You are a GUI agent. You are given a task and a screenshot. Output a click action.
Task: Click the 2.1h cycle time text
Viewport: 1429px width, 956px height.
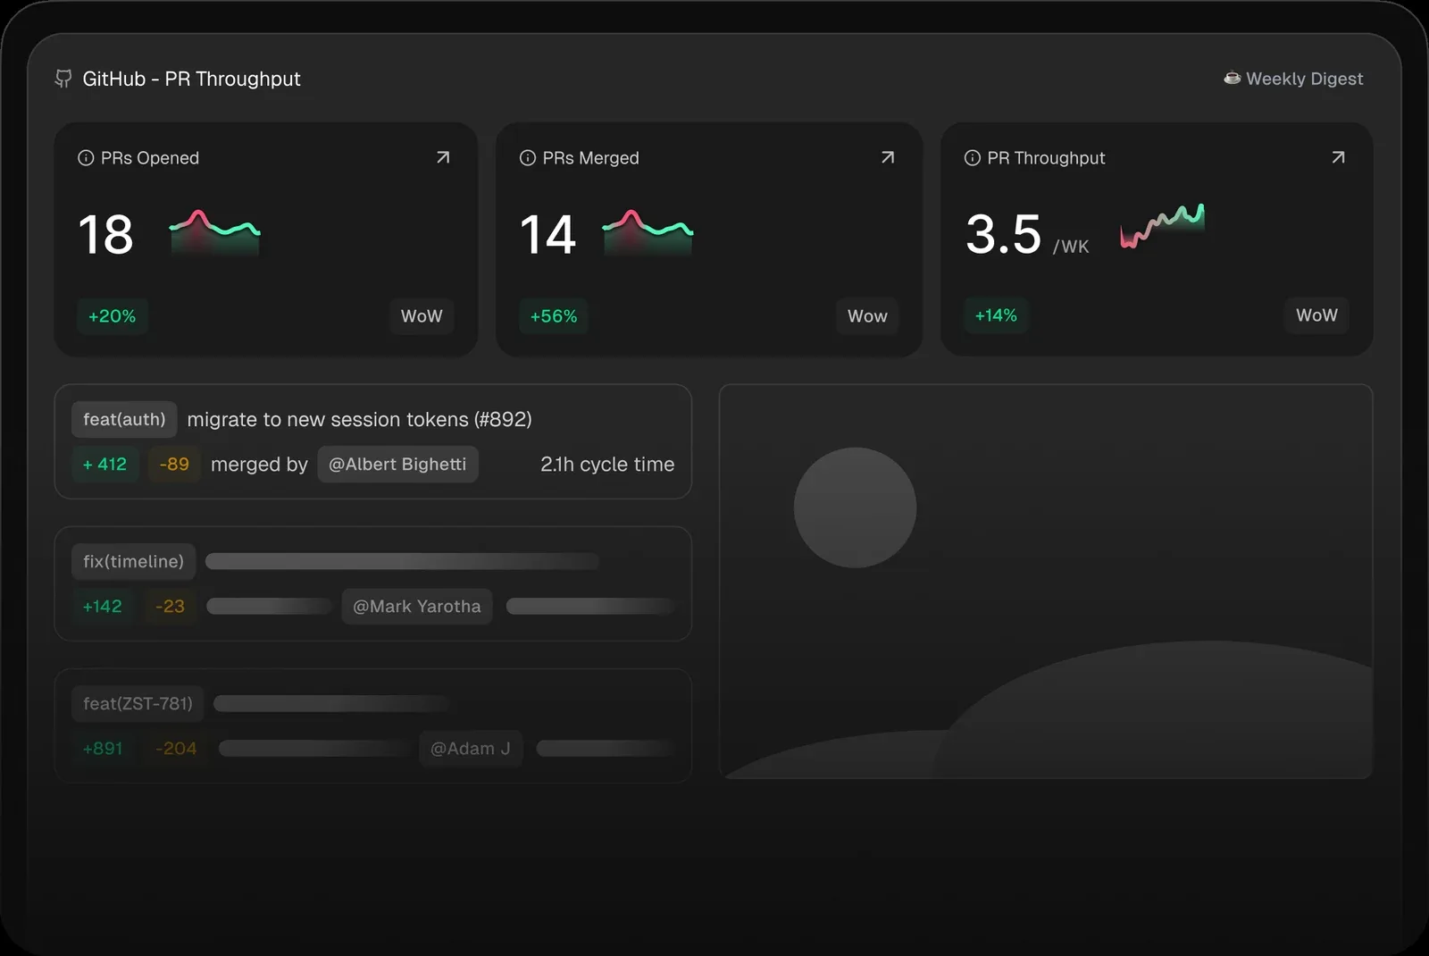point(607,464)
